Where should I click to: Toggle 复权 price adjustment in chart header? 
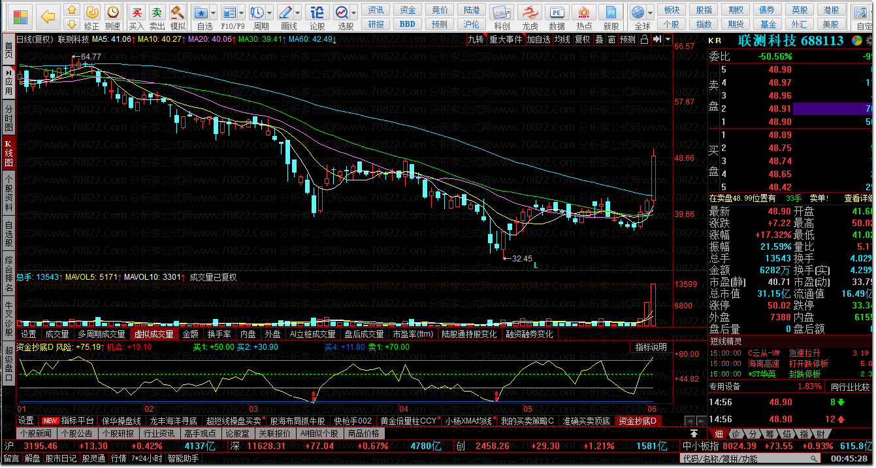point(583,39)
